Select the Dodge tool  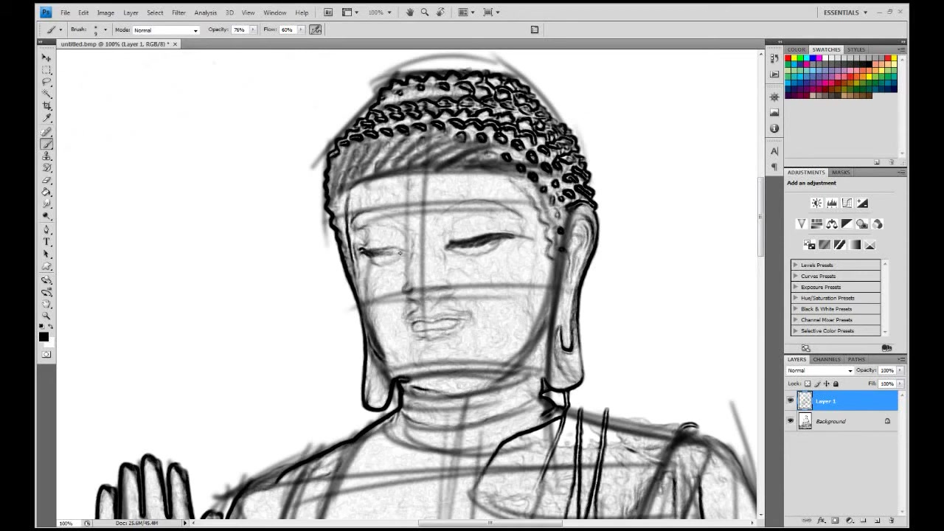click(x=46, y=216)
